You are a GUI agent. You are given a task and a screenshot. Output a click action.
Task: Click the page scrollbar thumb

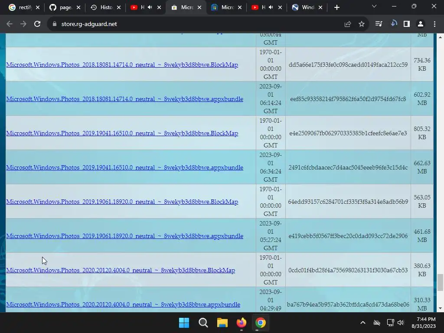440,282
